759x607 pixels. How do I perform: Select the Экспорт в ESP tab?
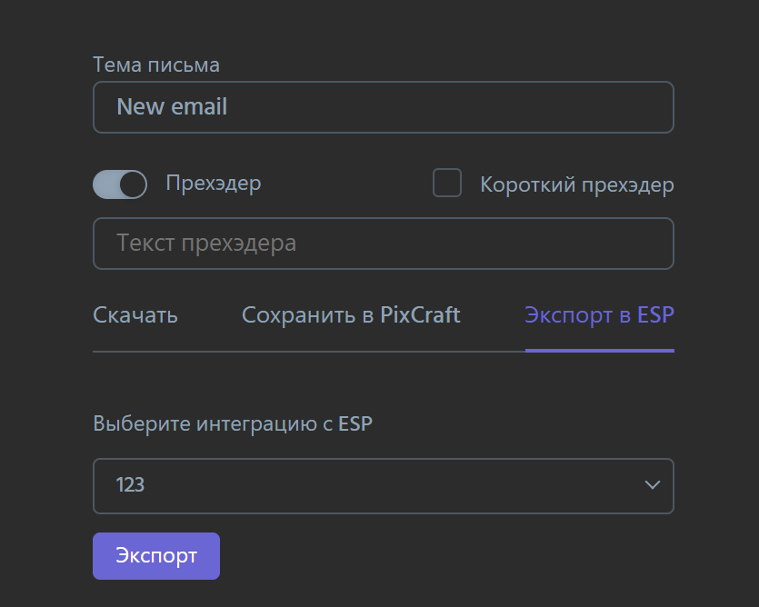coord(599,315)
